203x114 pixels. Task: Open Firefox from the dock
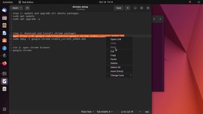click(x=4, y=63)
